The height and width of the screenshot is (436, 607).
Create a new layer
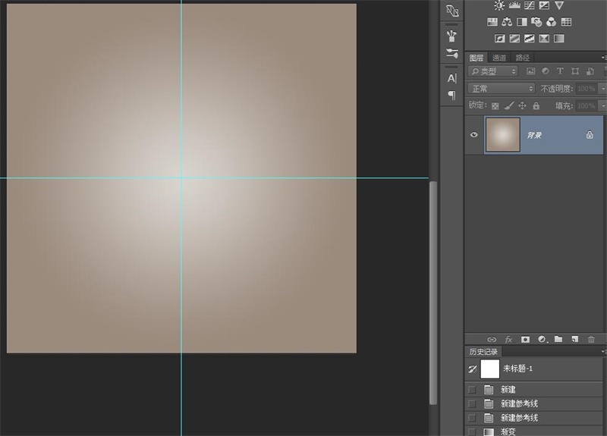coord(575,339)
